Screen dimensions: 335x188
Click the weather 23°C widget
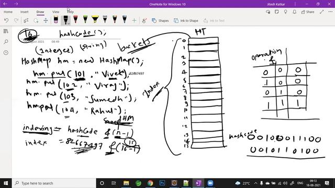242,183
